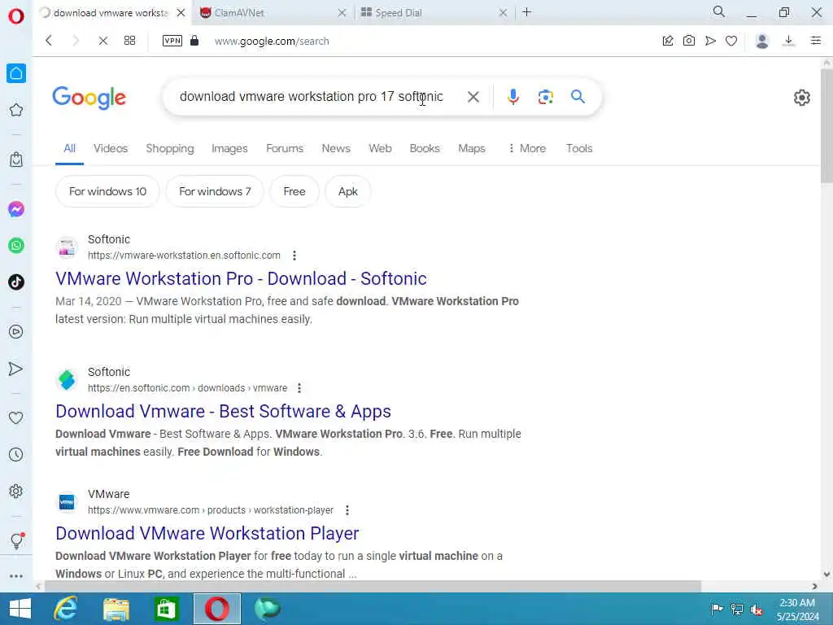Open Settings gear in Opera sidebar

pos(16,491)
